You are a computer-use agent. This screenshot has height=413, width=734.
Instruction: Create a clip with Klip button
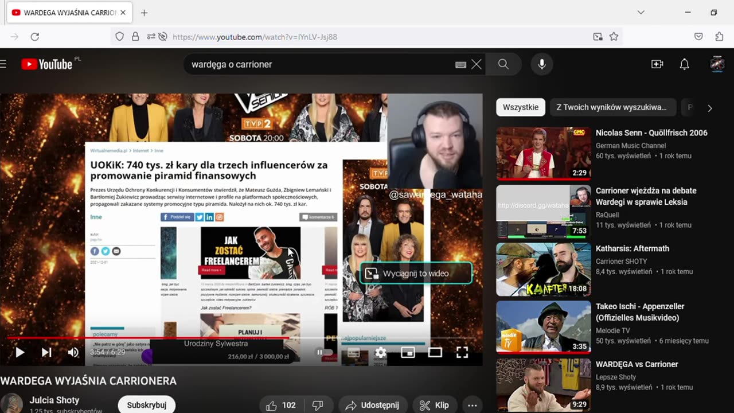[x=434, y=405]
